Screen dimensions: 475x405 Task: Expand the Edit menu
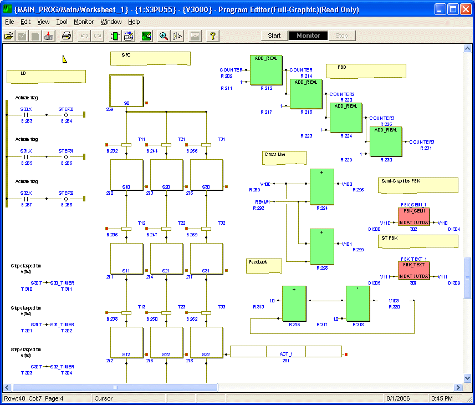click(25, 22)
